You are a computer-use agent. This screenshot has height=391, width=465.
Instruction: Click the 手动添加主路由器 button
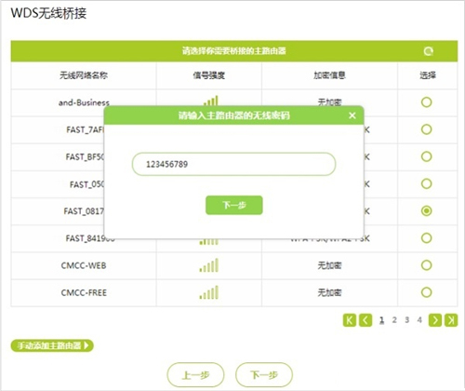pos(52,345)
